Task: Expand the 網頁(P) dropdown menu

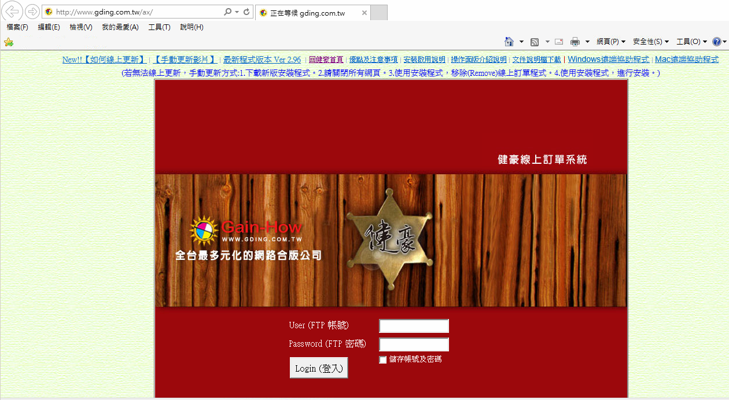Action: 611,42
